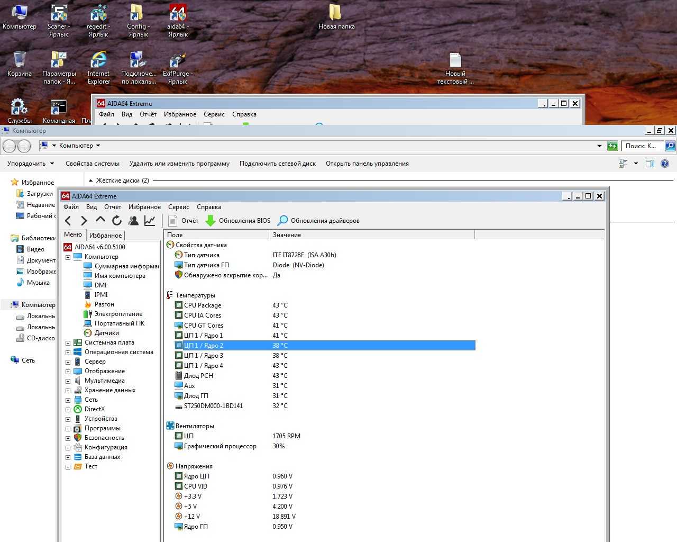The width and height of the screenshot is (677, 542).
Task: Switch to the Избранное tab in AIDA64 panel
Action: pos(106,235)
